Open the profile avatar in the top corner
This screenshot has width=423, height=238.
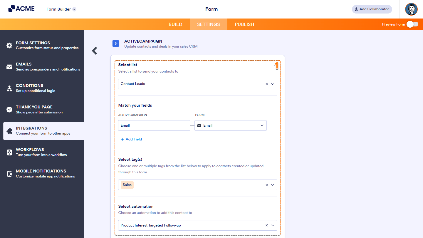(411, 9)
